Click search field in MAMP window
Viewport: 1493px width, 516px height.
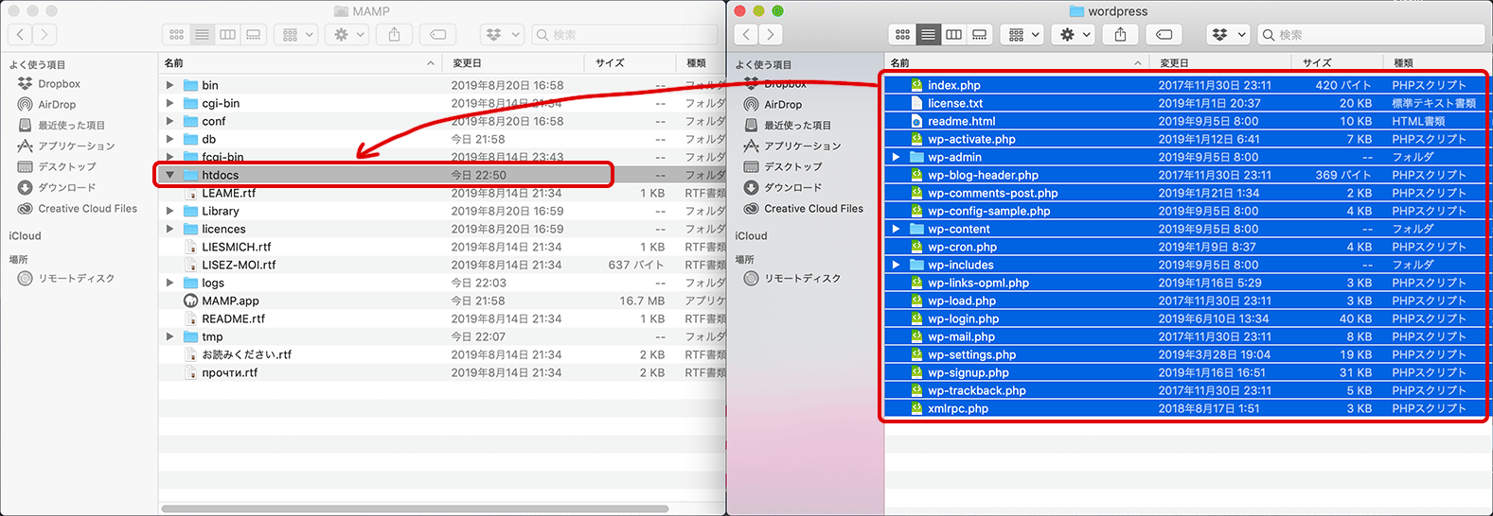[x=625, y=35]
